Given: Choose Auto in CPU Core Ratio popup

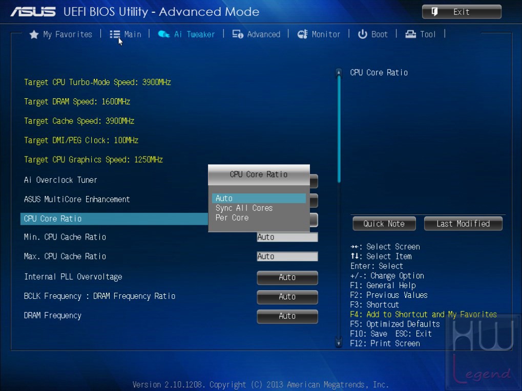Looking at the screenshot, I should (x=259, y=199).
